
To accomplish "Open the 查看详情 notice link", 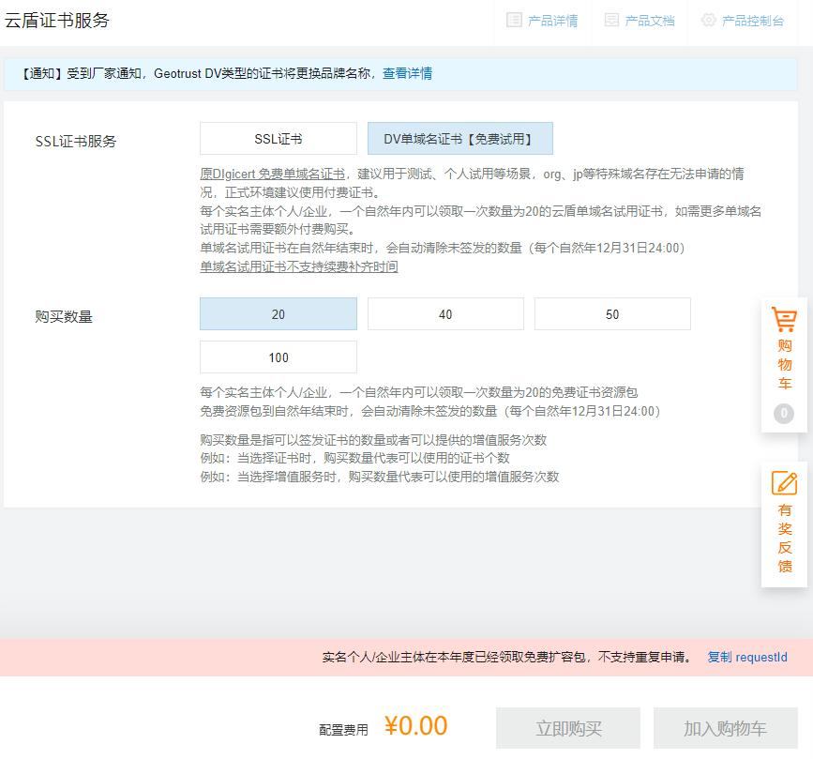I will coord(409,73).
